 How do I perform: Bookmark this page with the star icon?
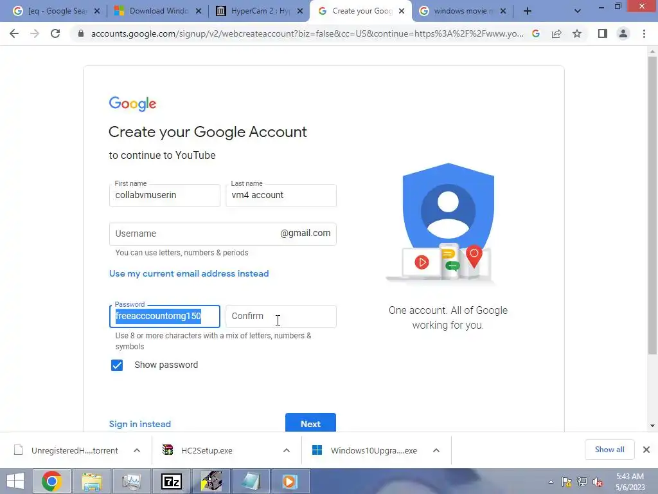pyautogui.click(x=577, y=33)
